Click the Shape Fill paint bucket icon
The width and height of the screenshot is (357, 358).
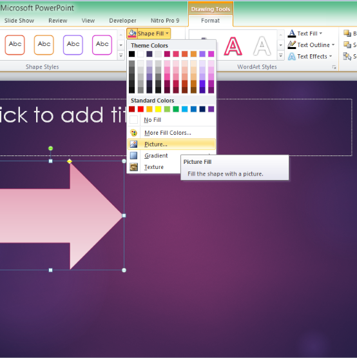(132, 34)
